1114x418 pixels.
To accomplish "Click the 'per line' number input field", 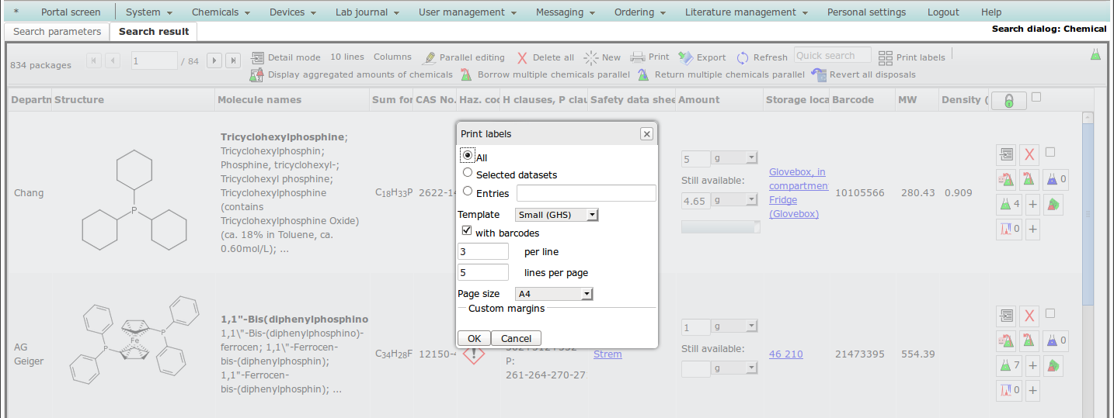I will tap(483, 251).
